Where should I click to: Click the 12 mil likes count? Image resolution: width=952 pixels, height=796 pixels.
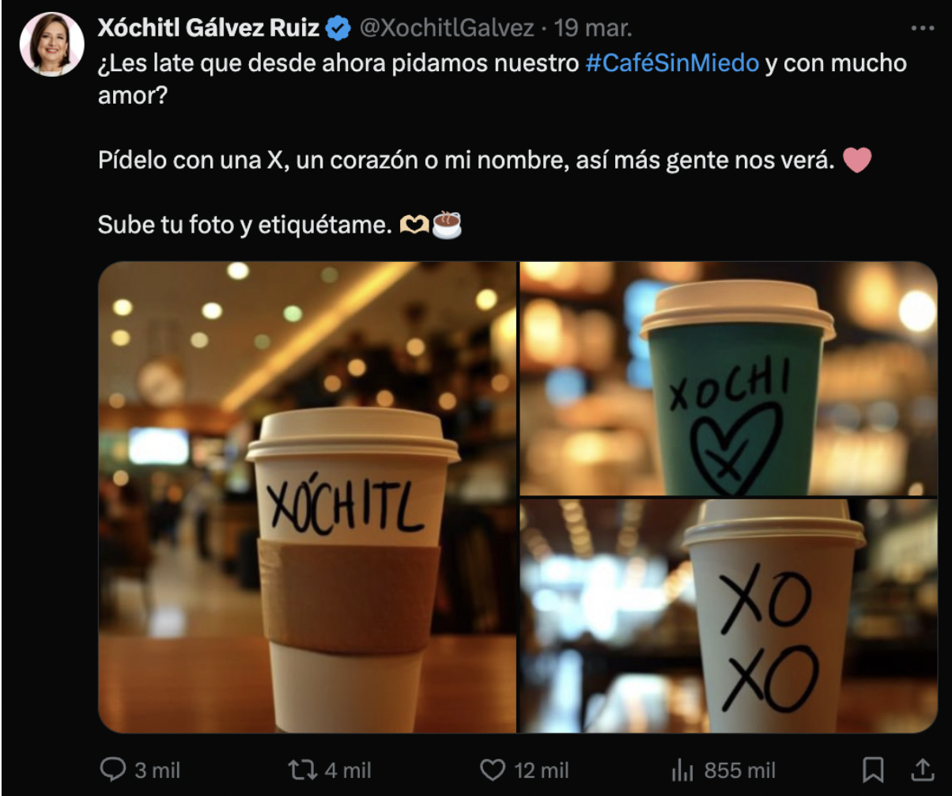click(x=542, y=770)
